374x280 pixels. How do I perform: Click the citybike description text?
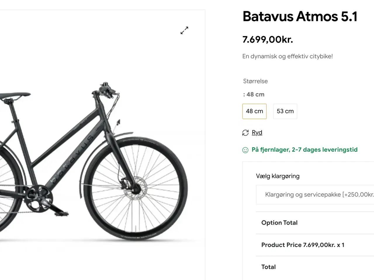point(288,56)
